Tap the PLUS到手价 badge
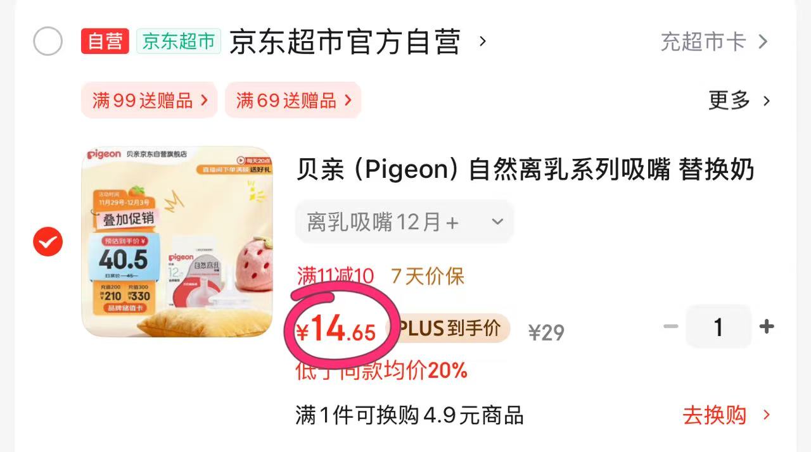Screen dimensions: 811x452 click(x=453, y=329)
